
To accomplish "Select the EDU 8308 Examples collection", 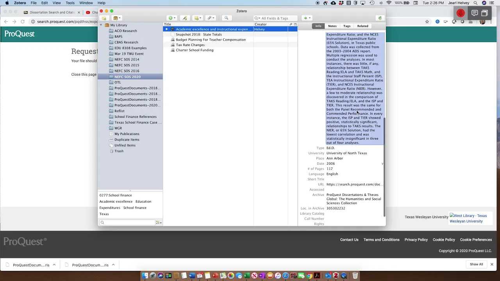I will pos(130,48).
